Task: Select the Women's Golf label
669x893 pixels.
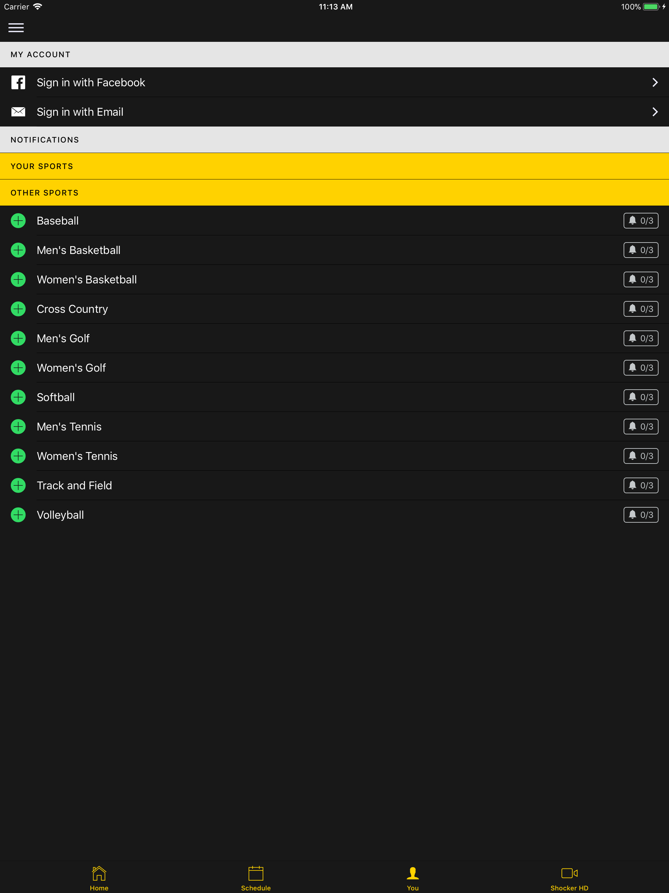Action: pyautogui.click(x=72, y=368)
